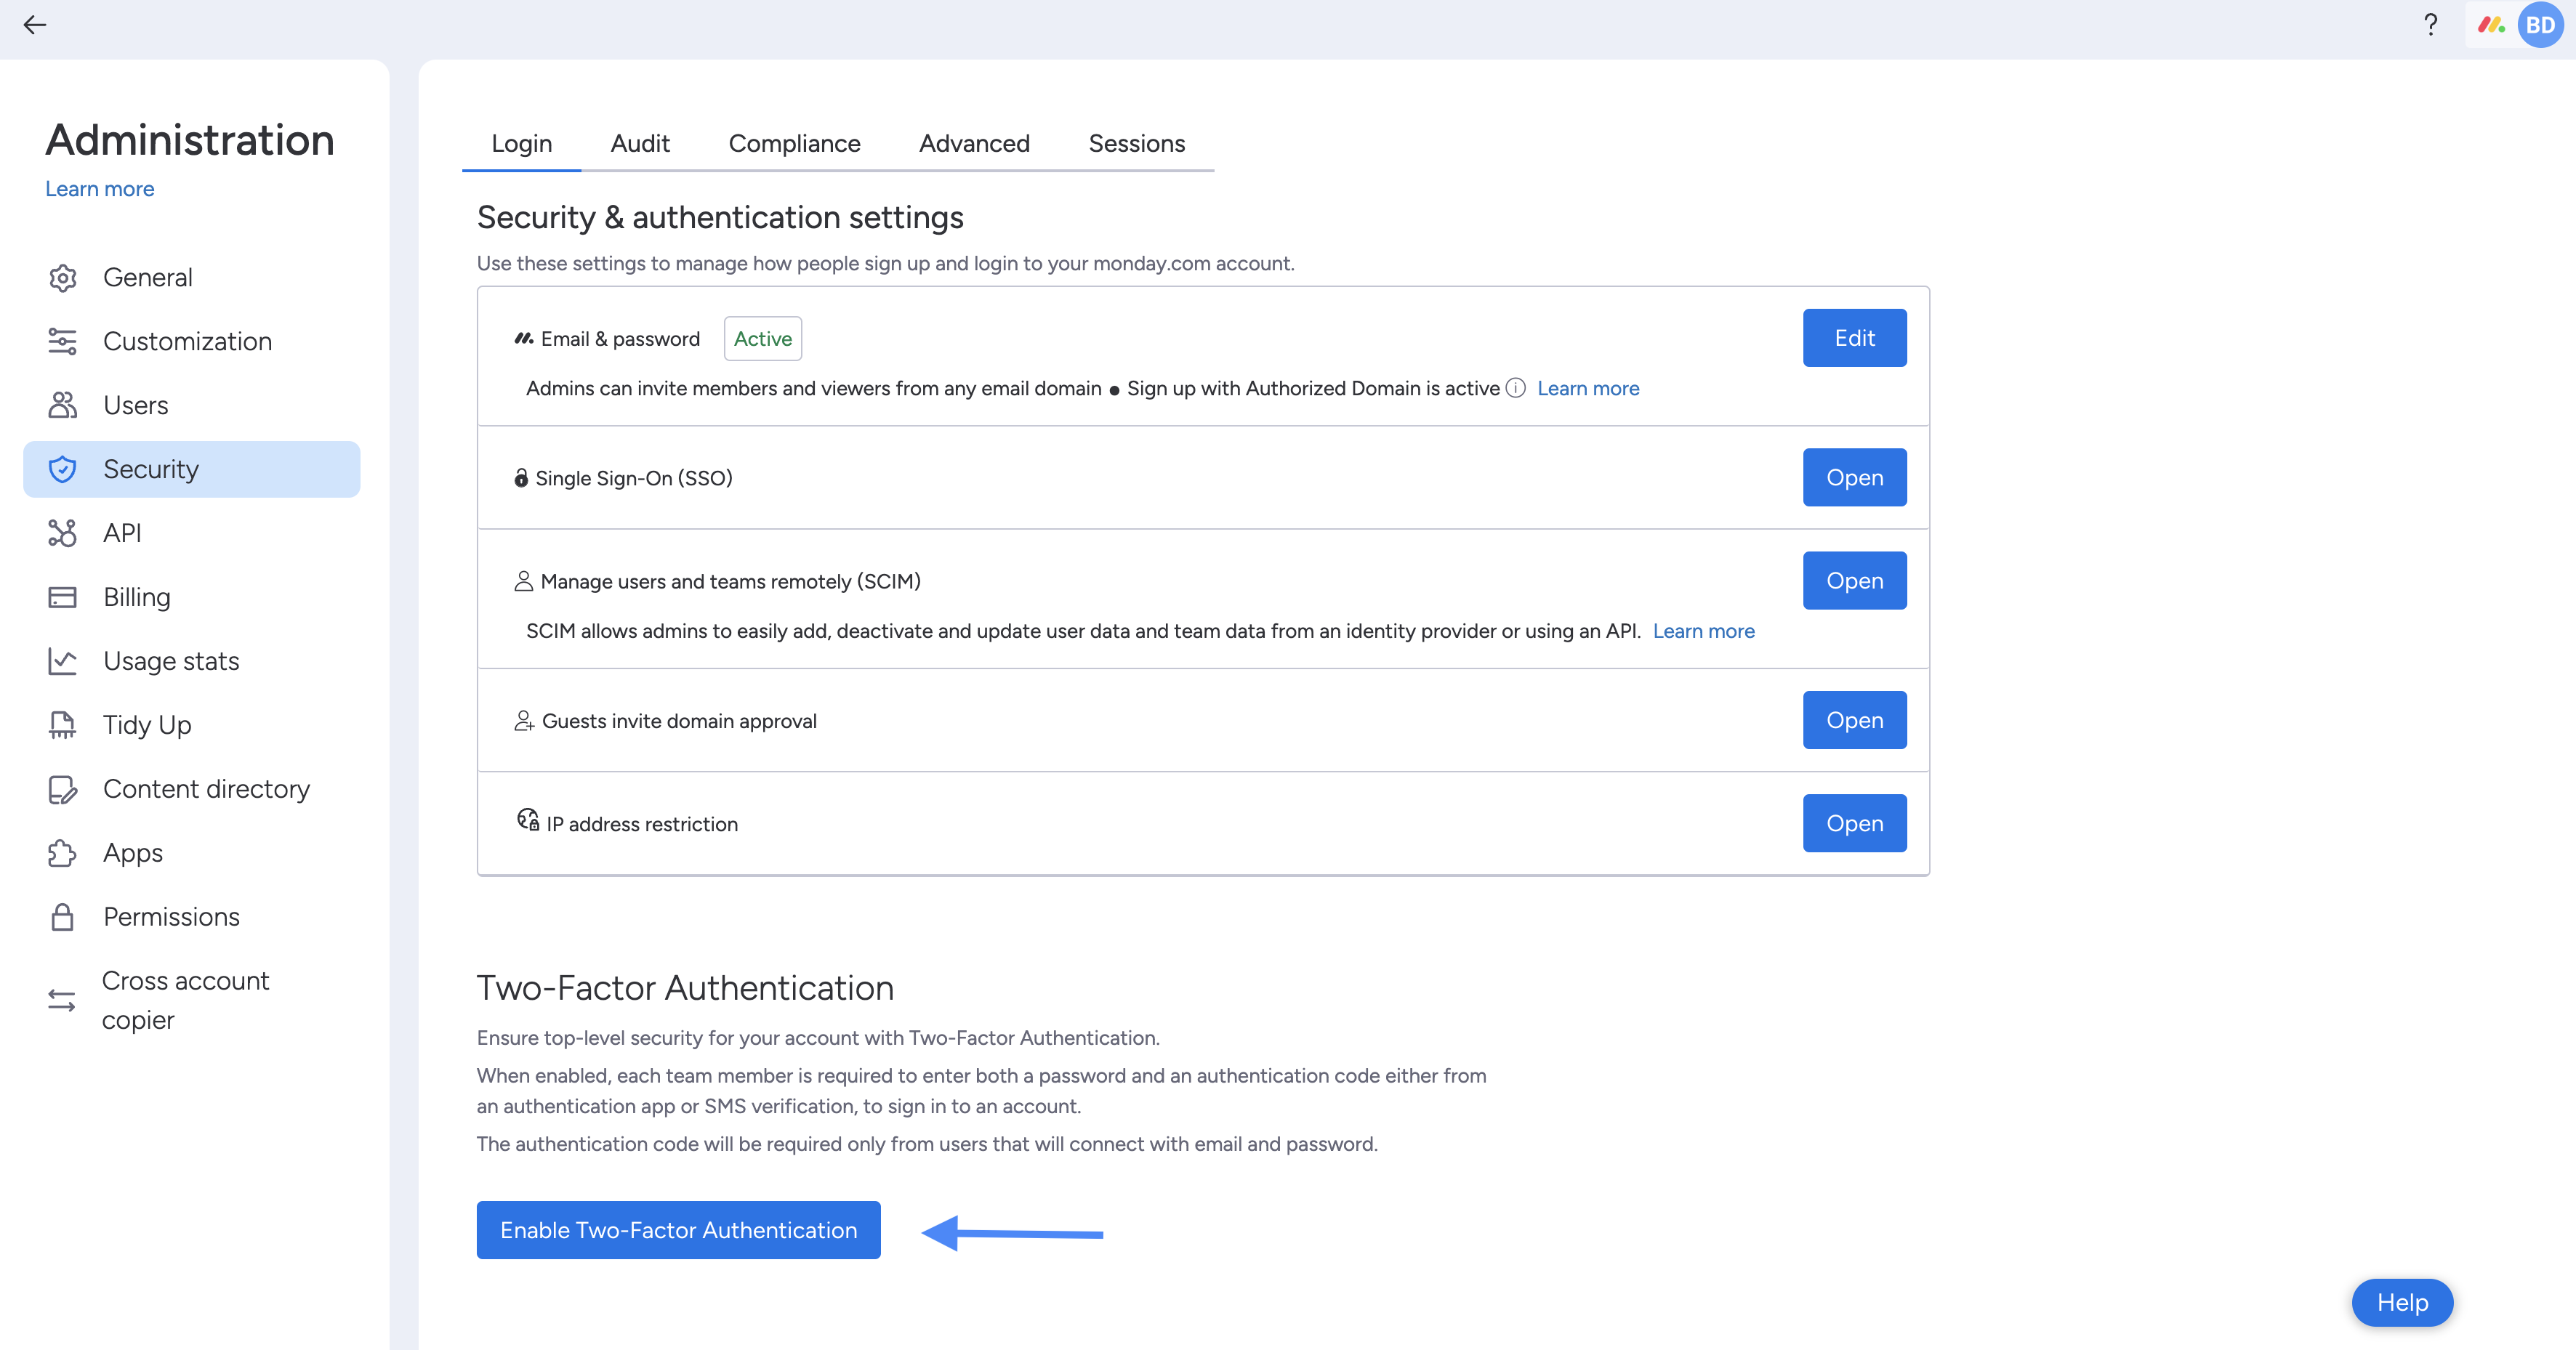Image resolution: width=2576 pixels, height=1350 pixels.
Task: Click the monday.com logo icon
Action: click(2491, 25)
